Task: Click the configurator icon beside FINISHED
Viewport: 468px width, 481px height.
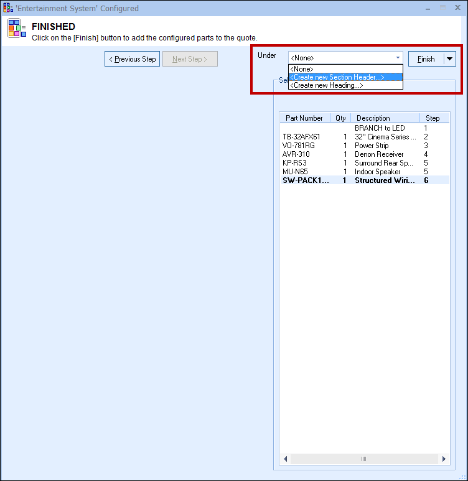Action: coord(17,29)
